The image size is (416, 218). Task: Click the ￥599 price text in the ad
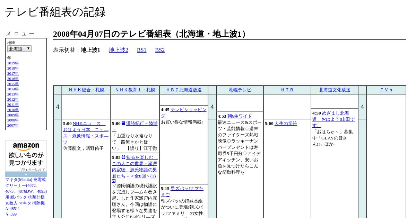tap(11, 214)
